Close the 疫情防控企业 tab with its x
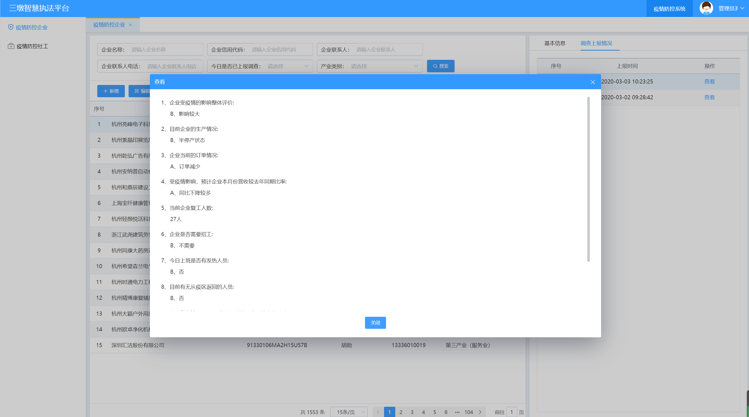This screenshot has height=417, width=749. (130, 25)
